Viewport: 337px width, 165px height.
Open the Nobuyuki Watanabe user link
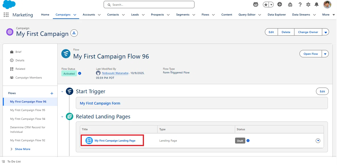tap(115, 73)
